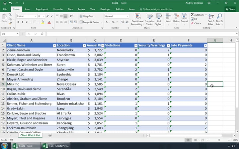
Task: Switch to Page Layout view
Action: click(x=195, y=140)
